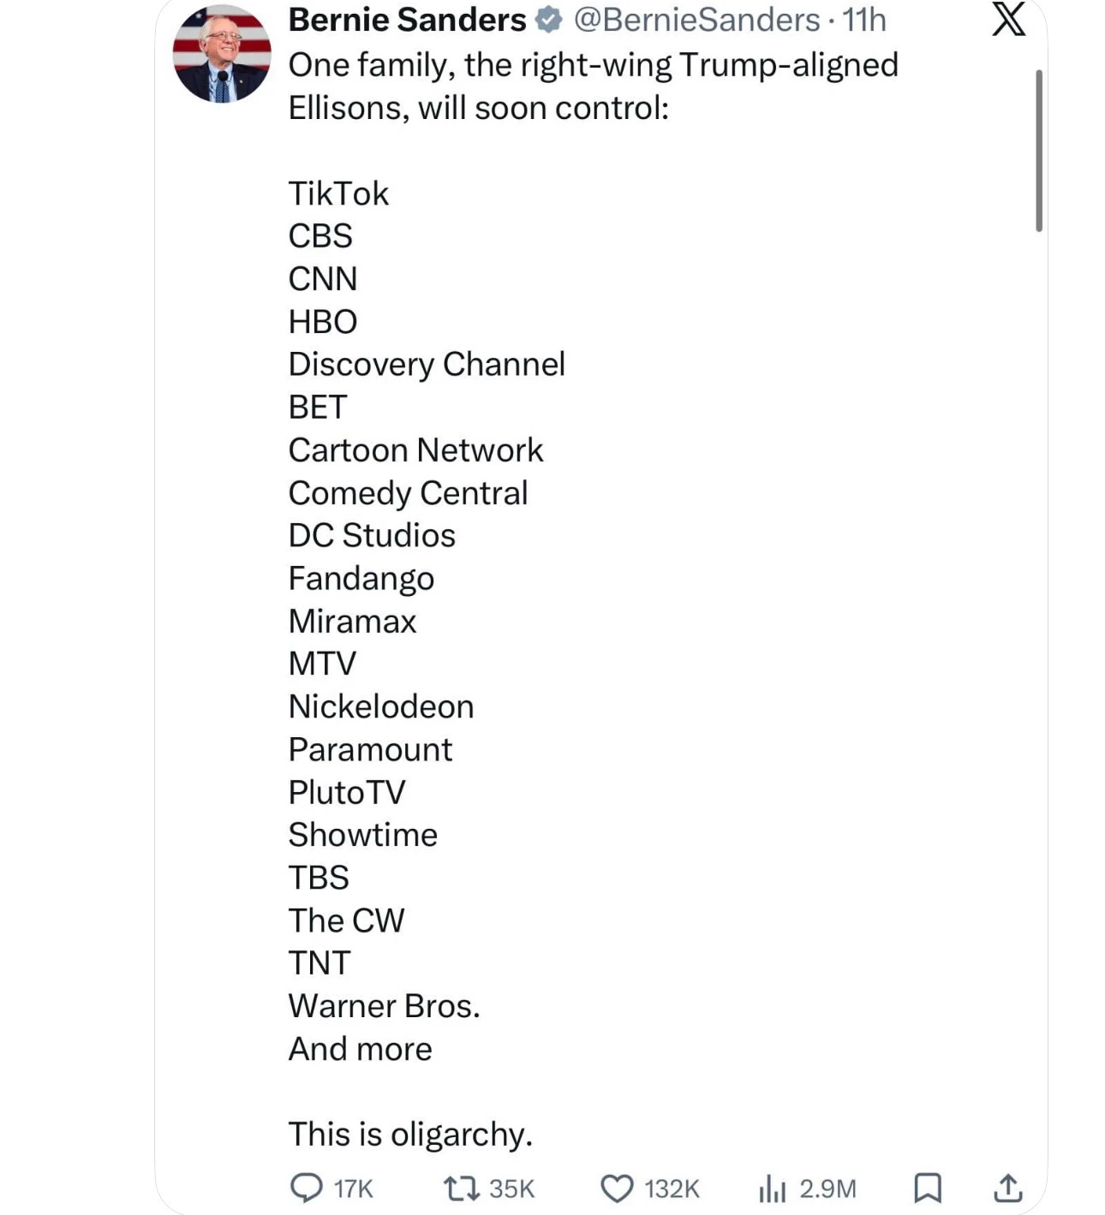Screen dimensions: 1105x1215
Task: Open the Bernie Sanders display name link
Action: click(407, 20)
